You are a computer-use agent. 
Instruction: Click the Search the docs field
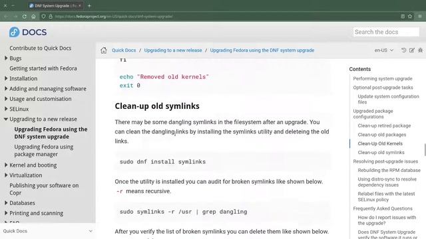point(386,32)
